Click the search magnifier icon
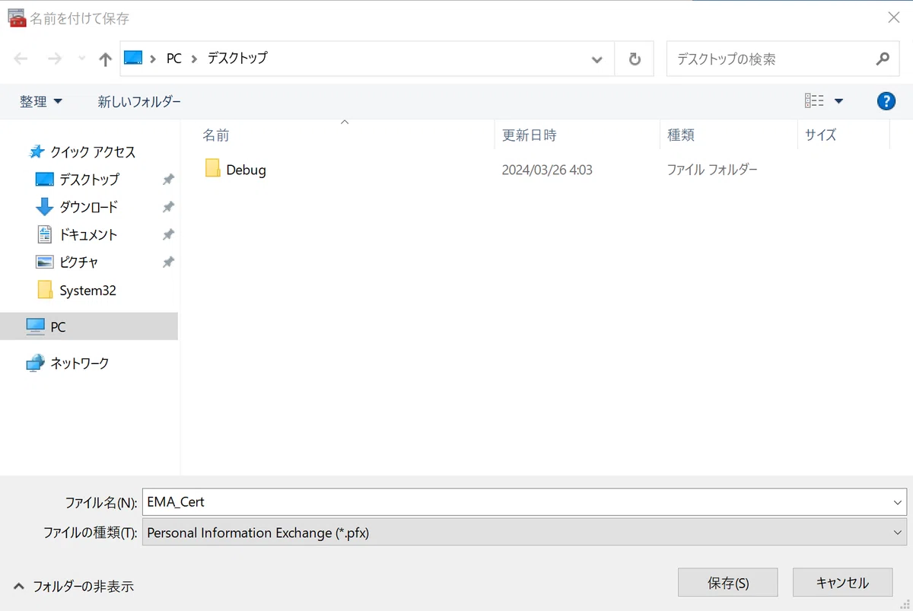Screen dimensions: 913x611 pyautogui.click(x=883, y=59)
